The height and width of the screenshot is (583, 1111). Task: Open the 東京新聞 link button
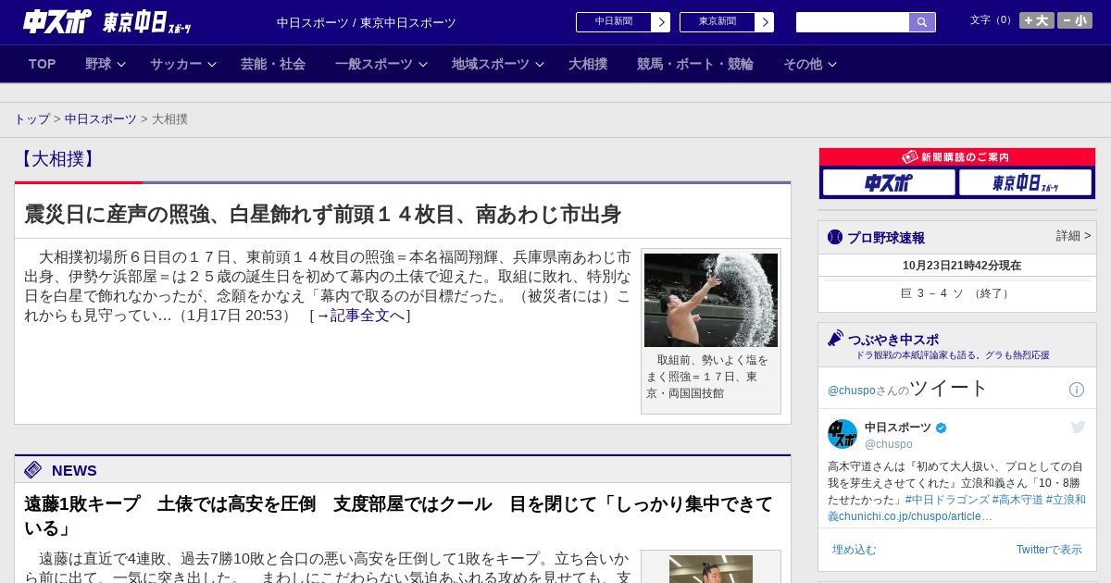click(x=718, y=22)
